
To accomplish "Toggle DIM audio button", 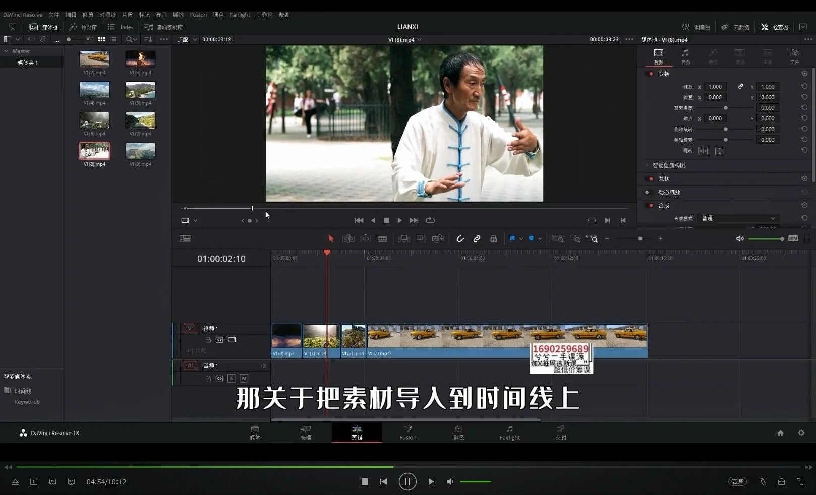I will pos(793,238).
